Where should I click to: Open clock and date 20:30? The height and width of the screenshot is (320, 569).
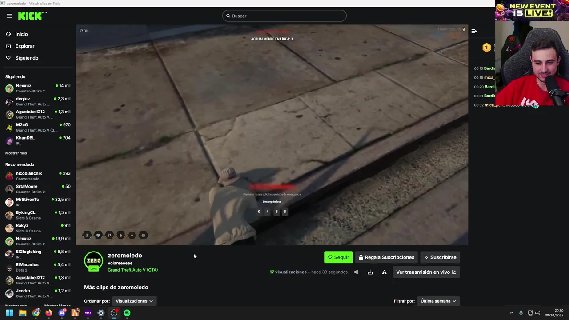point(554,313)
